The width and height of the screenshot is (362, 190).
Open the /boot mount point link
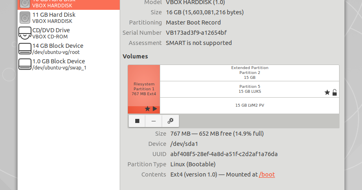pos(267,174)
